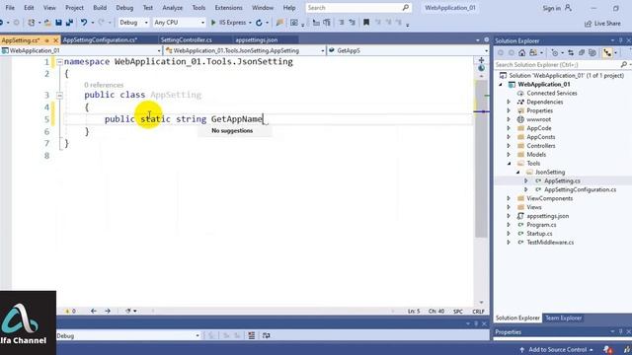The height and width of the screenshot is (355, 632).
Task: Collapse the Tools folder node
Action: tap(509, 164)
